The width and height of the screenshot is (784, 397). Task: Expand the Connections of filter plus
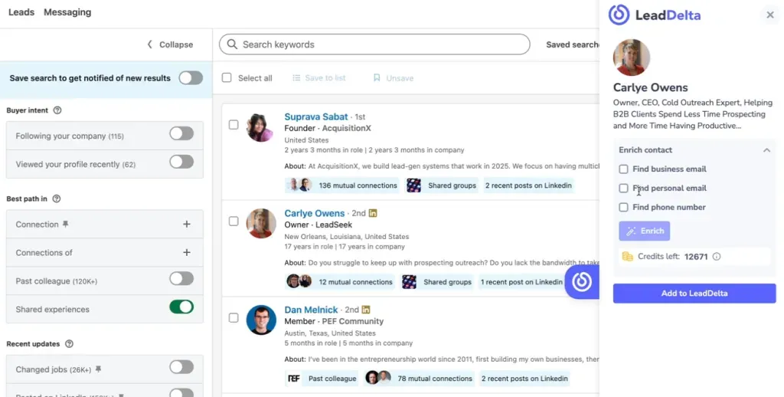187,252
